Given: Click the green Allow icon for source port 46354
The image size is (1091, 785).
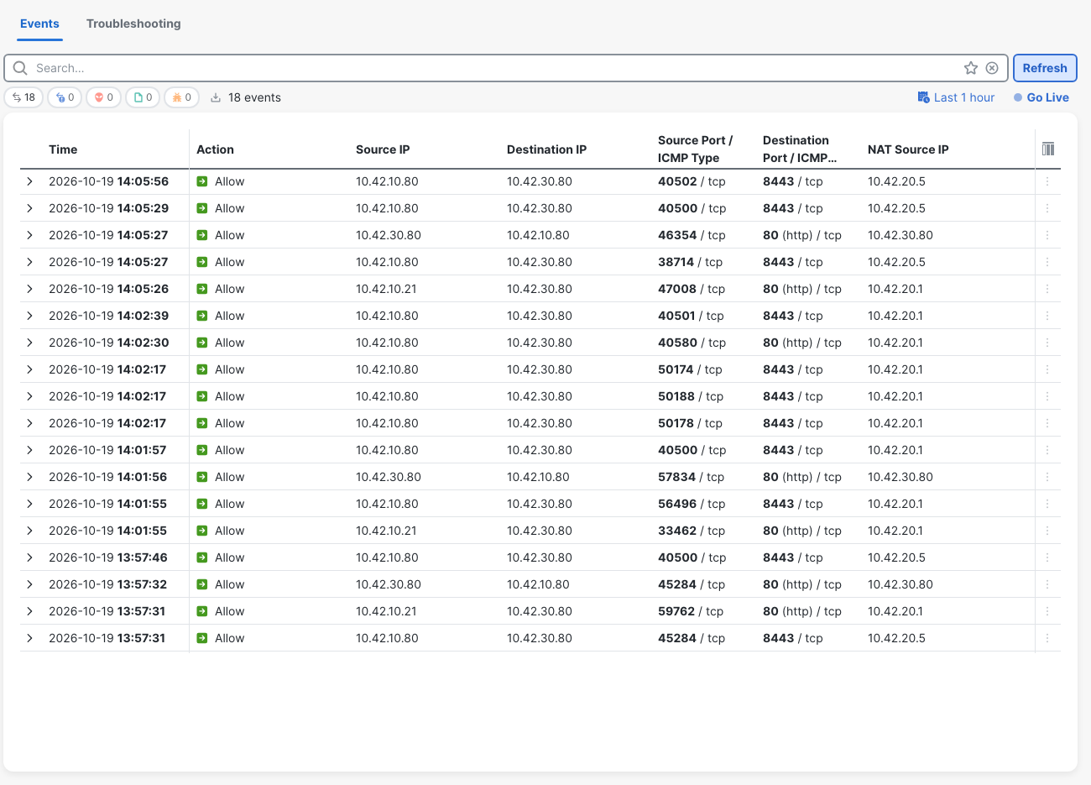Looking at the screenshot, I should coord(202,235).
